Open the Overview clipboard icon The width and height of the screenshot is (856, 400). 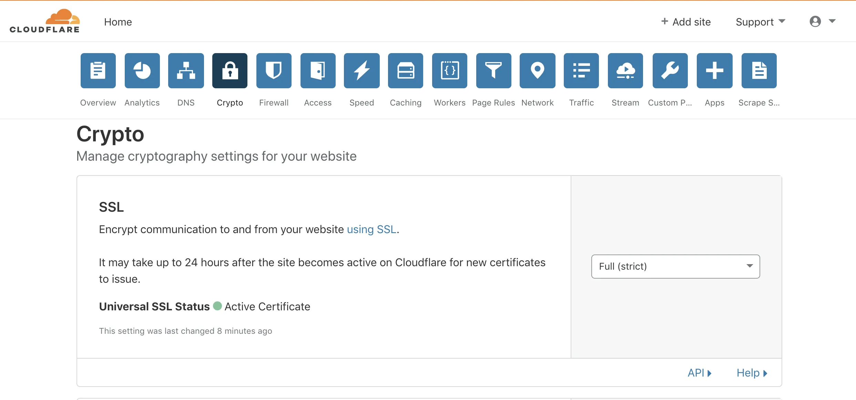tap(98, 71)
